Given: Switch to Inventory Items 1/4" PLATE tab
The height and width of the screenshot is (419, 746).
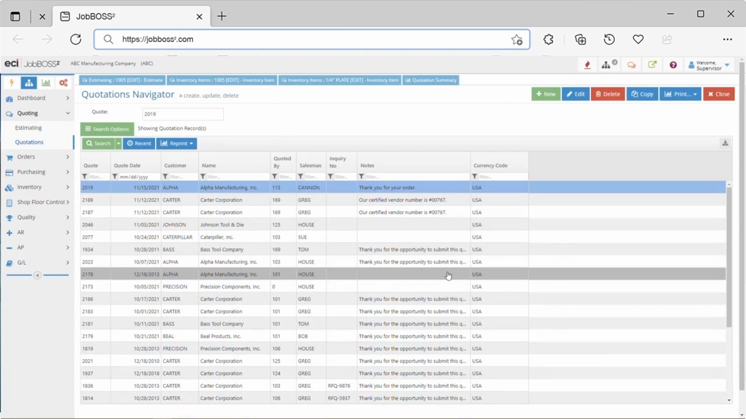Looking at the screenshot, I should pos(340,80).
